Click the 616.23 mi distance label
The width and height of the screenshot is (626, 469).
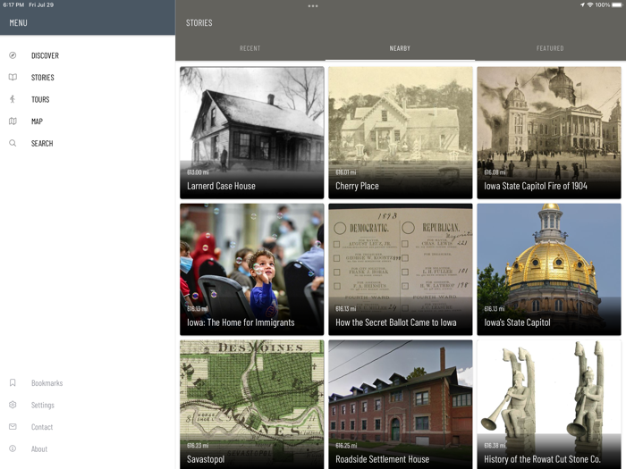click(198, 446)
